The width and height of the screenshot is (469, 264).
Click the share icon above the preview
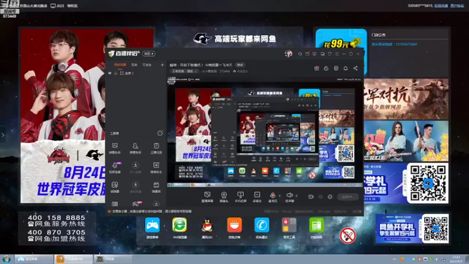pos(355,68)
